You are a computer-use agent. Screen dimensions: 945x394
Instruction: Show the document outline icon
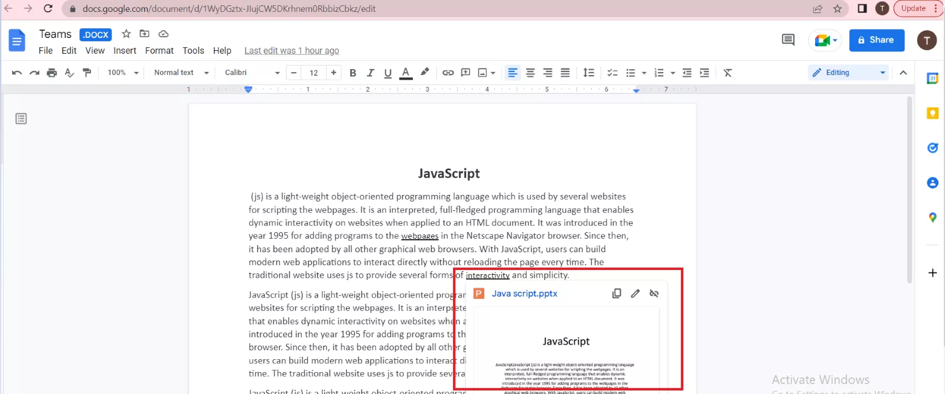(x=21, y=119)
